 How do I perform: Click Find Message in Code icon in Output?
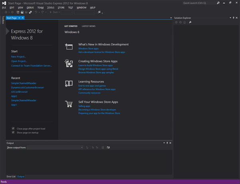(x=87, y=148)
